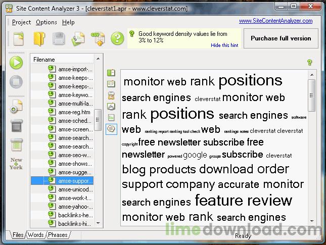Image resolution: width=326 pixels, height=245 pixels.
Task: Open the page settings gear icon
Action: coord(16,107)
